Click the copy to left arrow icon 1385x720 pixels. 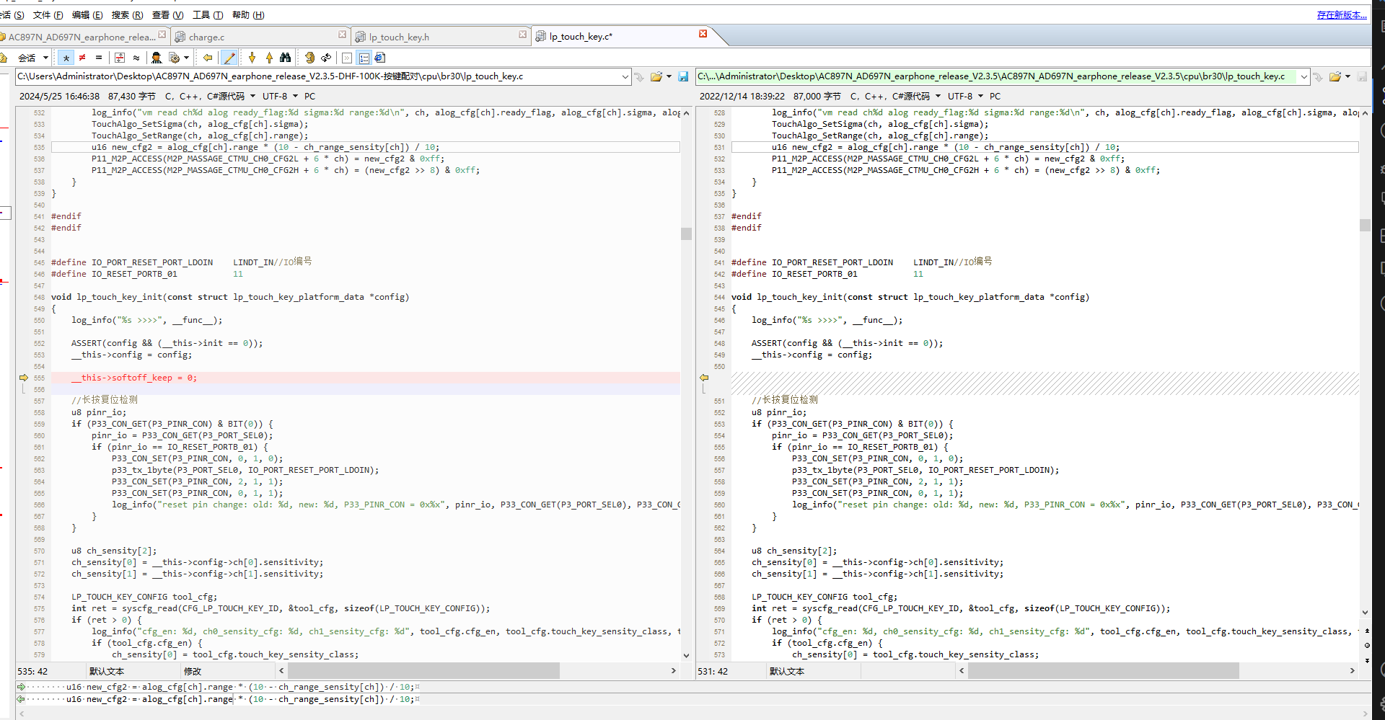point(208,58)
